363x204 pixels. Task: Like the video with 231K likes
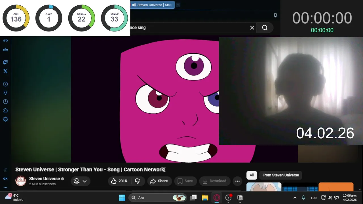119,181
